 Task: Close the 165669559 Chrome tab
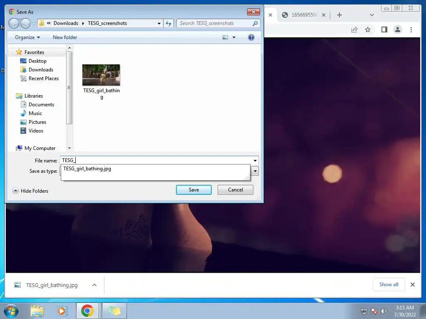(324, 15)
